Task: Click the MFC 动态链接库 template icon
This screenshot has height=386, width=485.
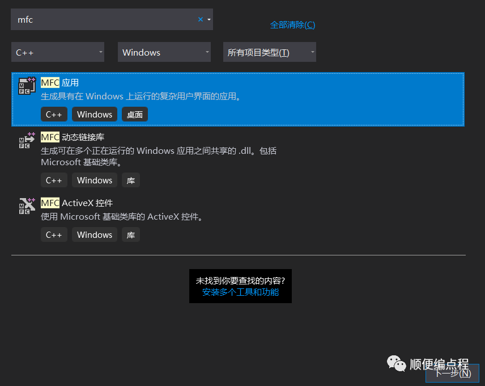Action: (x=27, y=140)
